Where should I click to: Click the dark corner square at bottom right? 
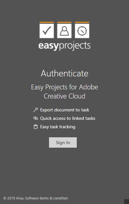click(x=126, y=201)
